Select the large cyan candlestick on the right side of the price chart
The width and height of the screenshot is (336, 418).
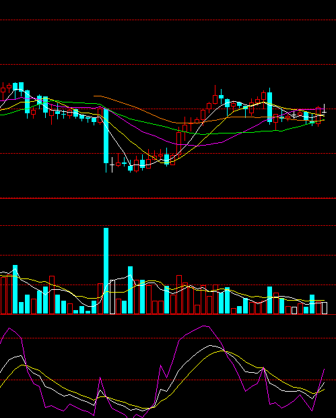(270, 107)
